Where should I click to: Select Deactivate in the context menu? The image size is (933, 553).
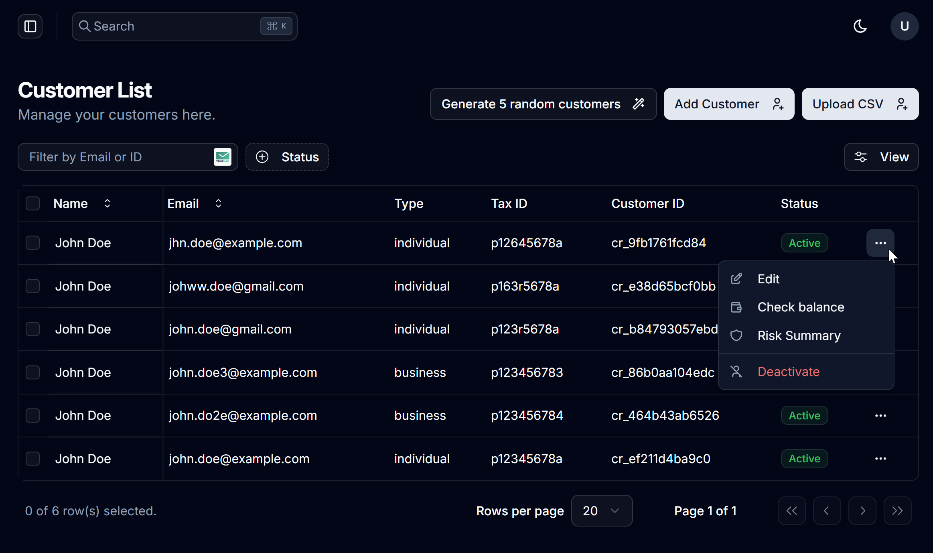[x=788, y=372]
